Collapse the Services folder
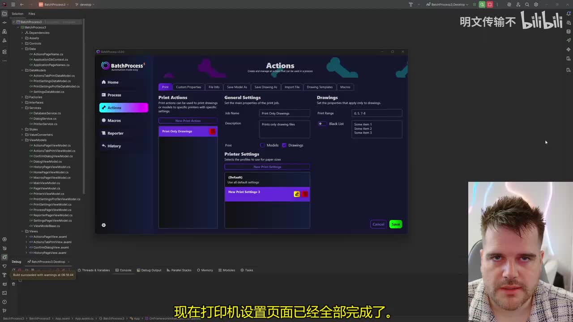This screenshot has width=573, height=322. click(x=21, y=108)
